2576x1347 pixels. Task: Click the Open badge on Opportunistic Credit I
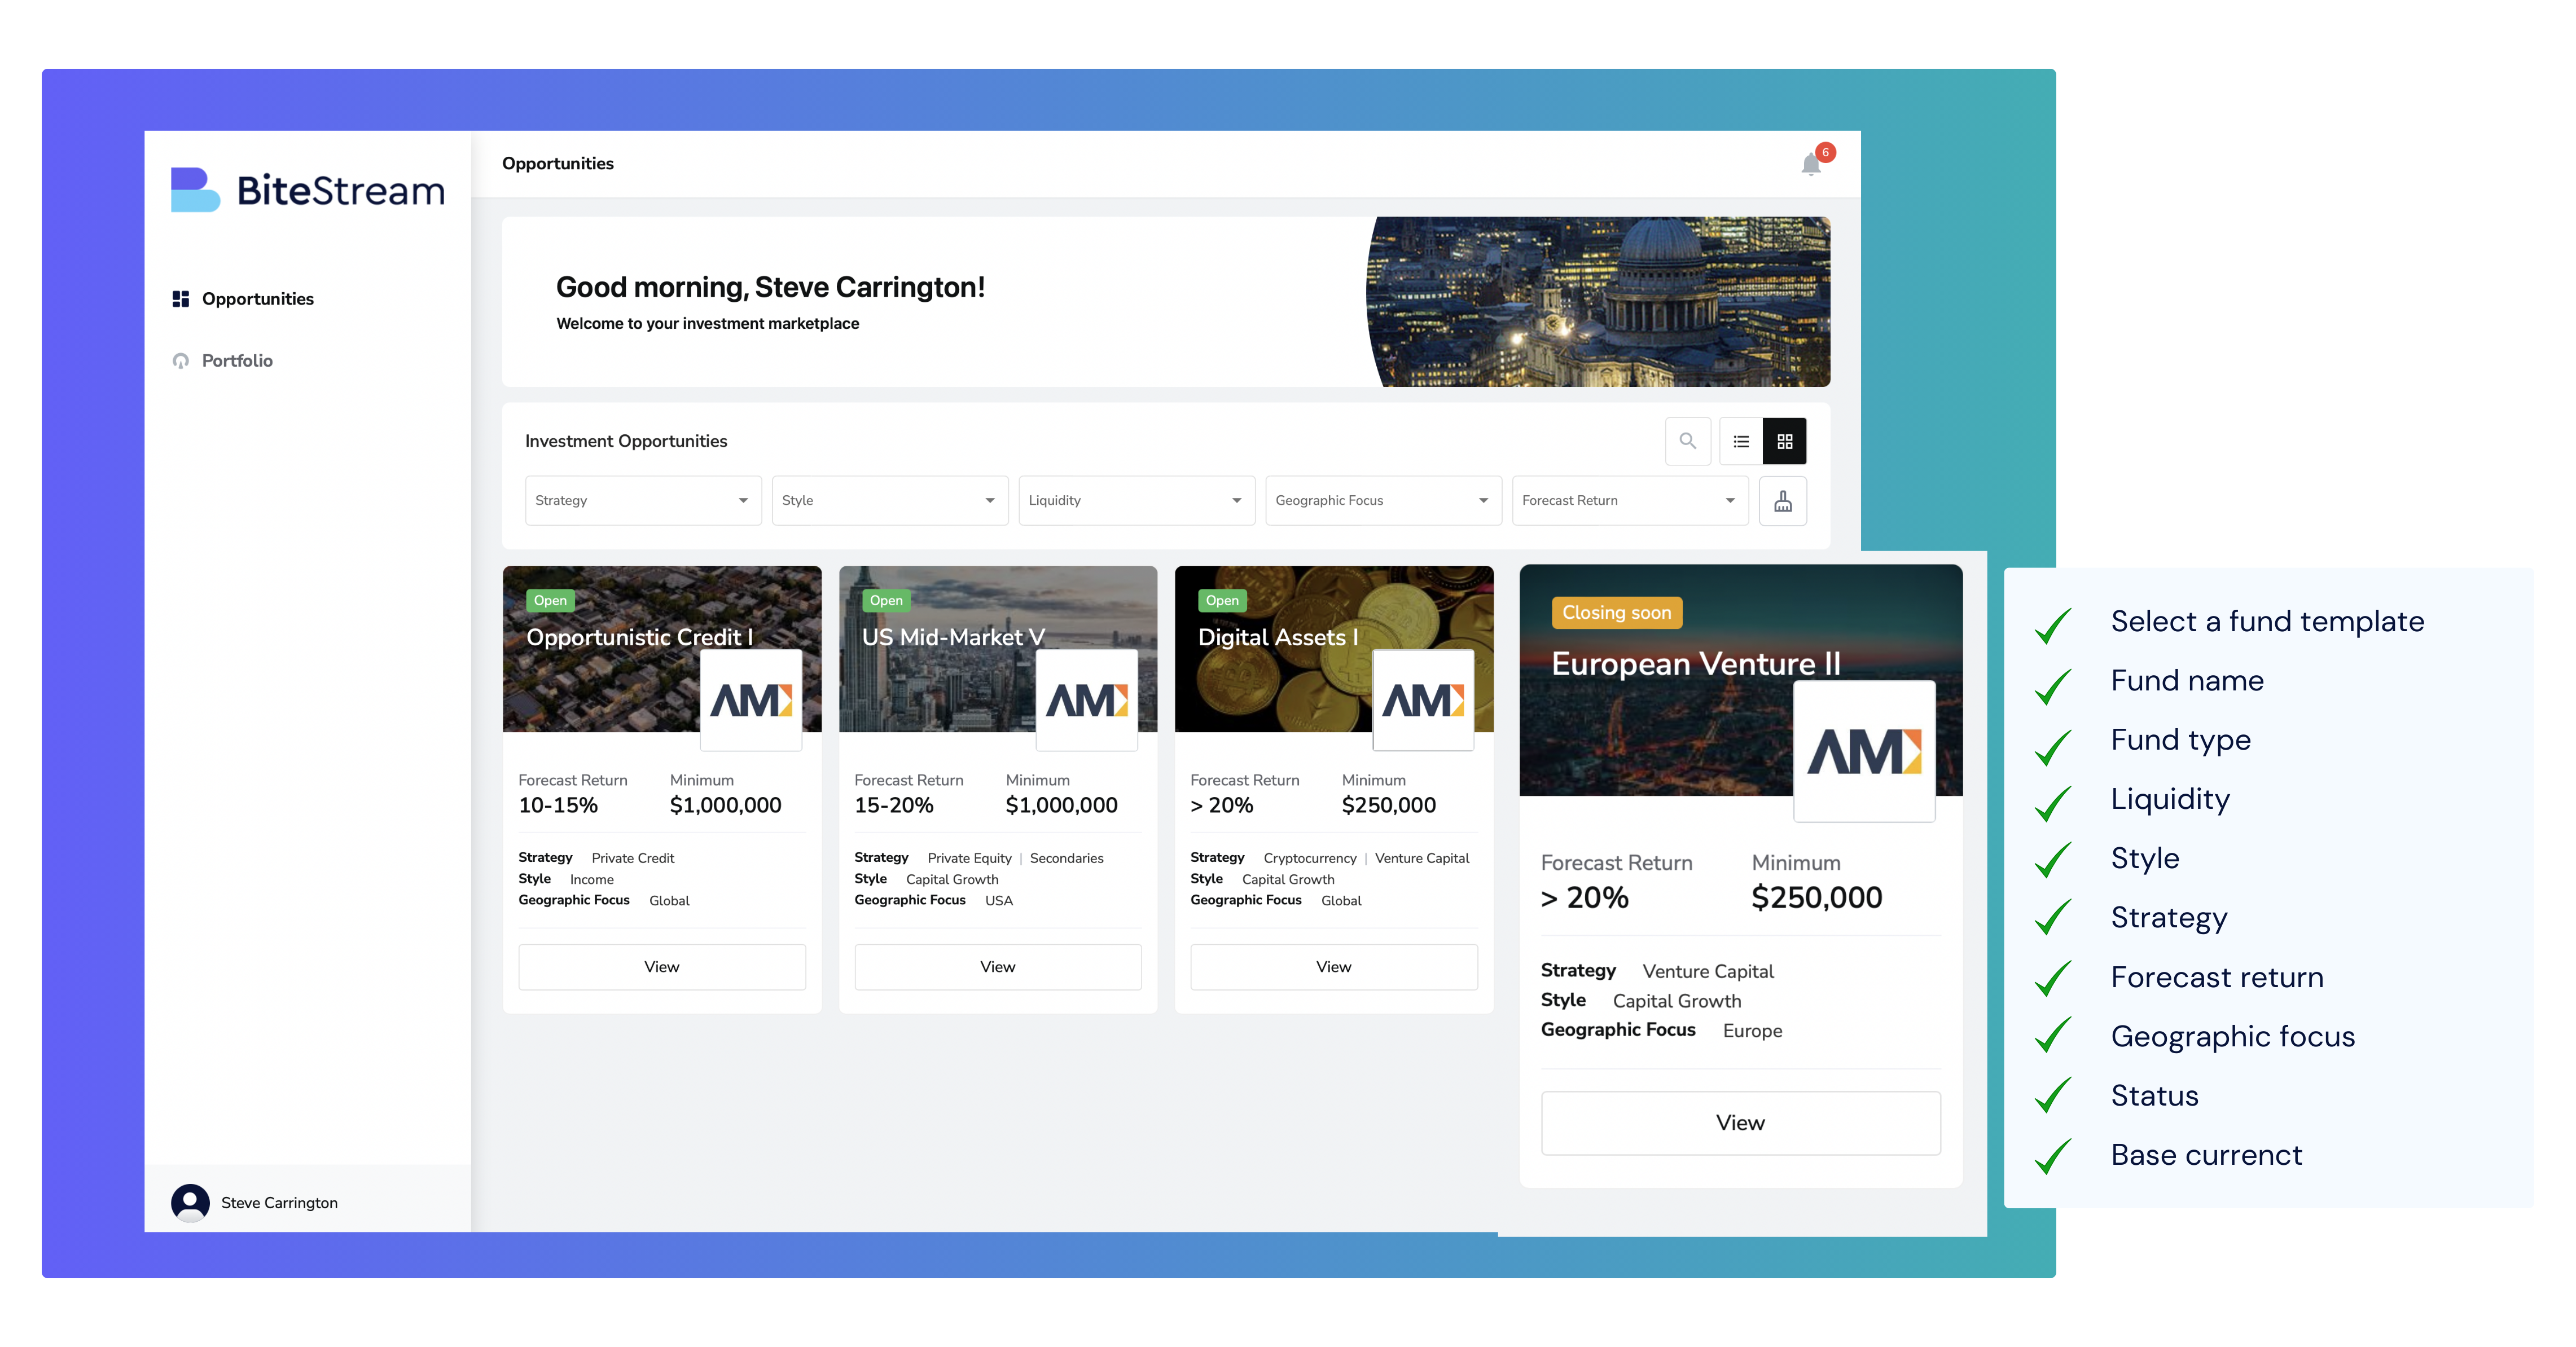[550, 601]
